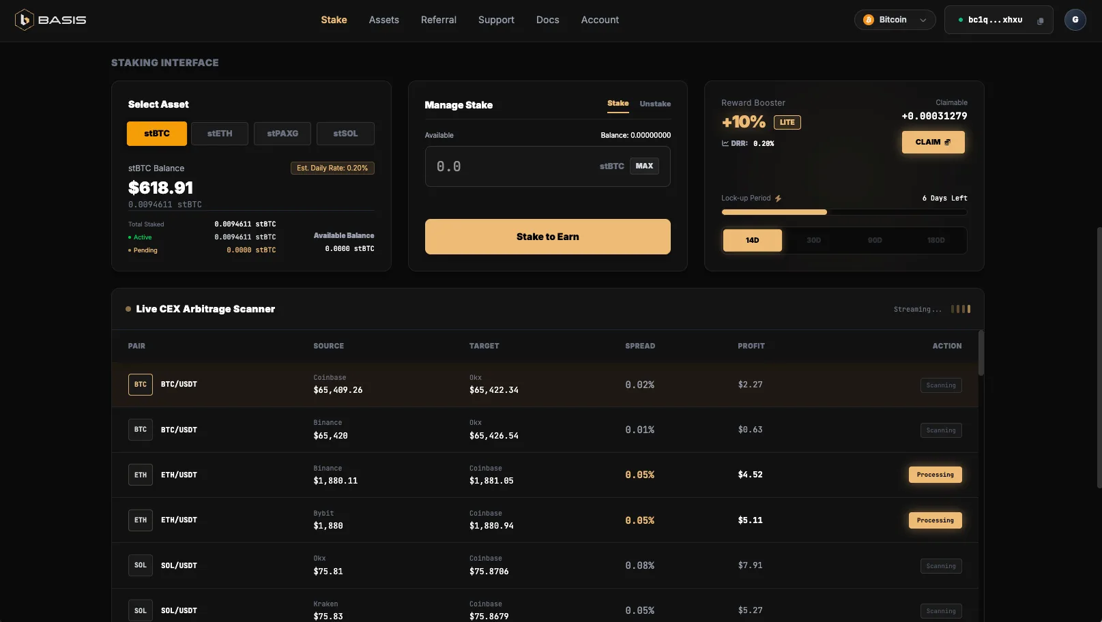This screenshot has height=622, width=1102.
Task: Click the 6 Days Left label
Action: point(945,198)
